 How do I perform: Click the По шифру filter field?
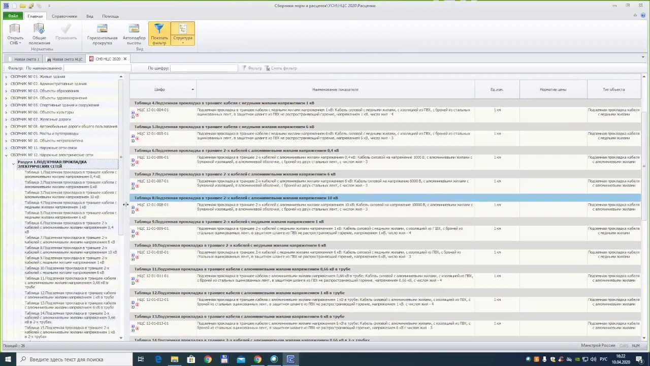[x=204, y=68]
